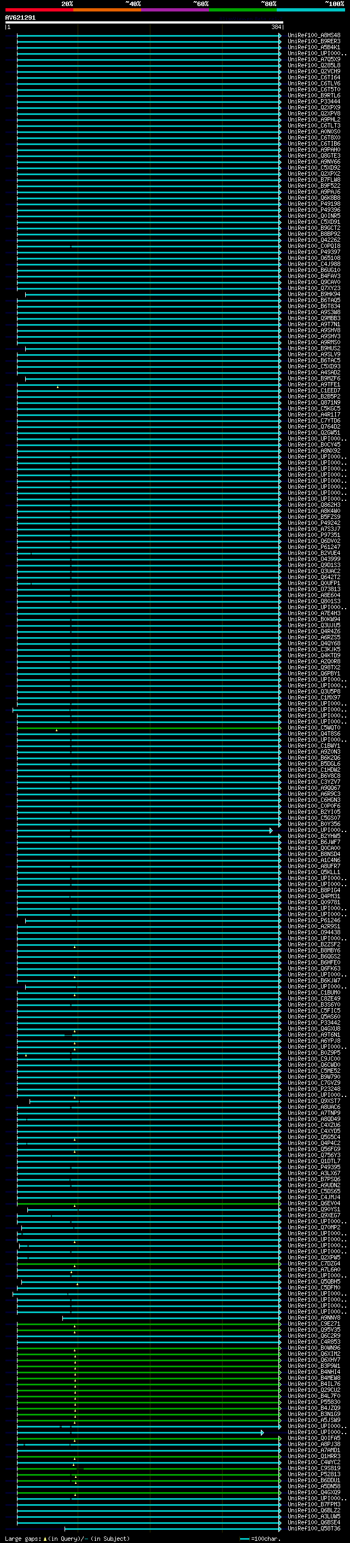Open hit UniRef100_A7Q5X9
The height and width of the screenshot is (1543, 350).
313,59
